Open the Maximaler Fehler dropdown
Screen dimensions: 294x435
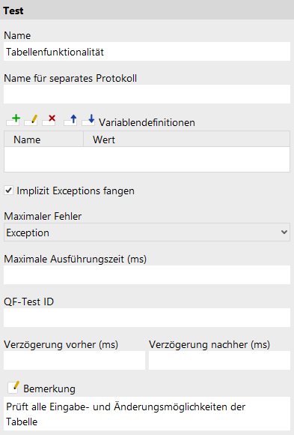[x=147, y=232]
